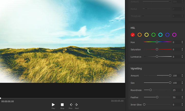
Task: Select the orange HSL color channel
Action: click(140, 35)
